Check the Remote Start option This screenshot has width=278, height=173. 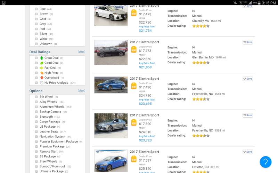pos(36,151)
